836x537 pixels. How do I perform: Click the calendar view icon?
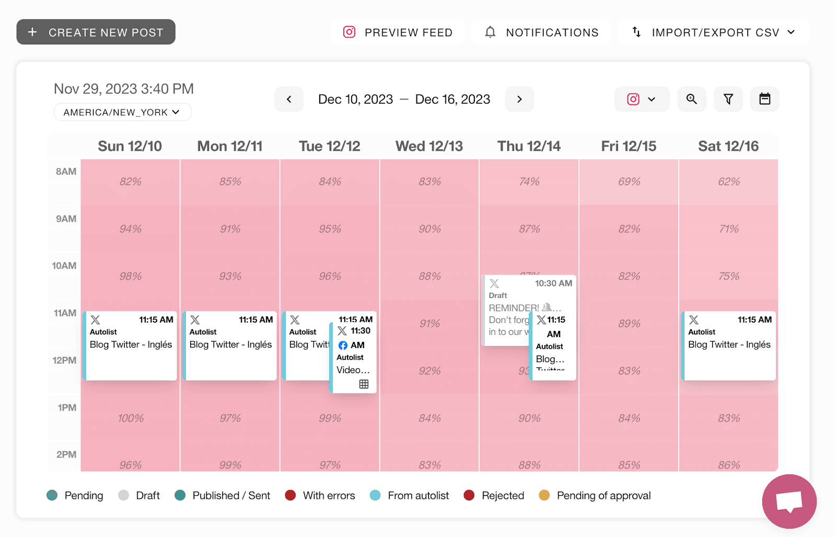tap(765, 99)
